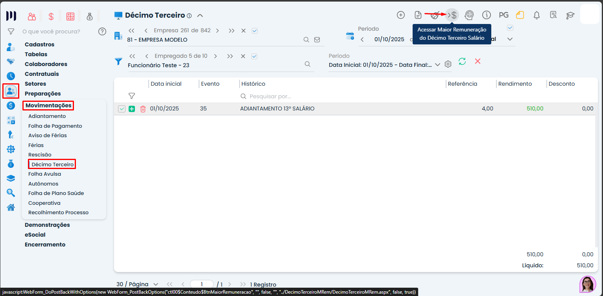Toggle the checkbox next to Empregado navigation
The image size is (603, 296).
254,56
